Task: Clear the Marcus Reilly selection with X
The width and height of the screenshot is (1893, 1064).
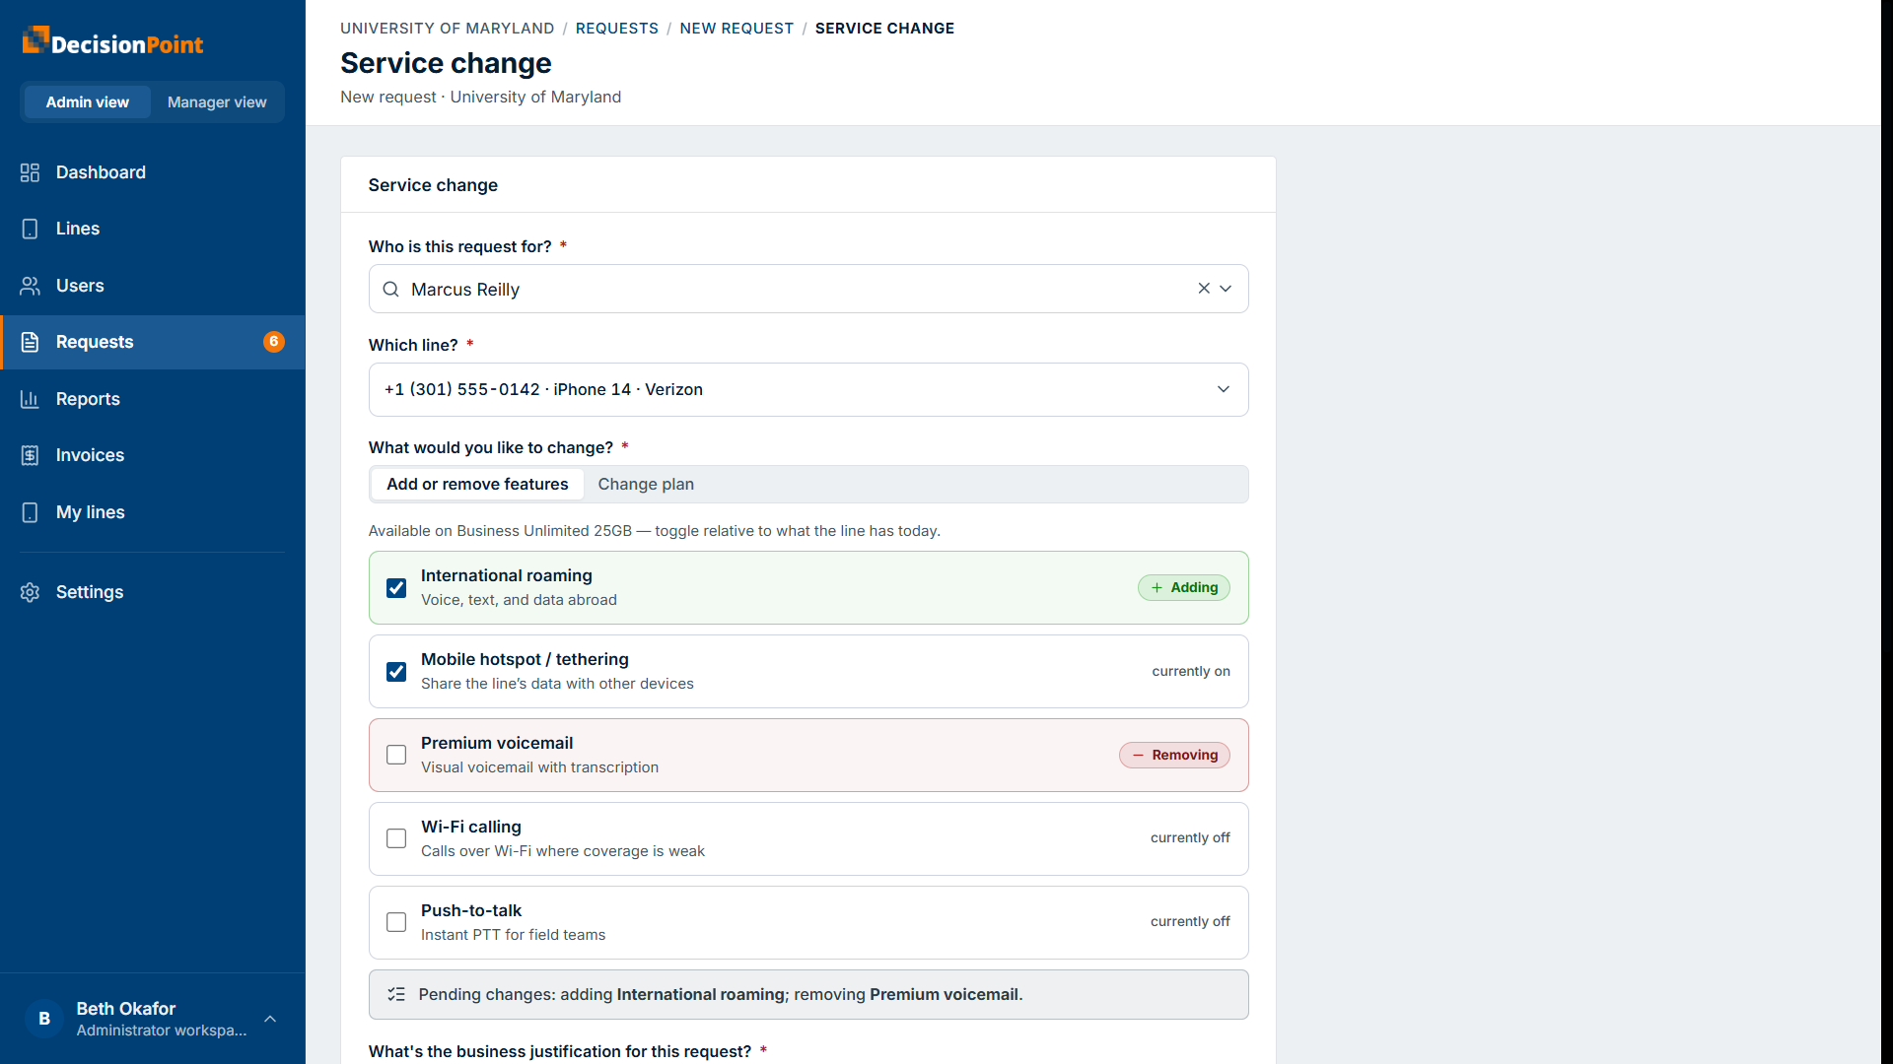Action: [1204, 289]
